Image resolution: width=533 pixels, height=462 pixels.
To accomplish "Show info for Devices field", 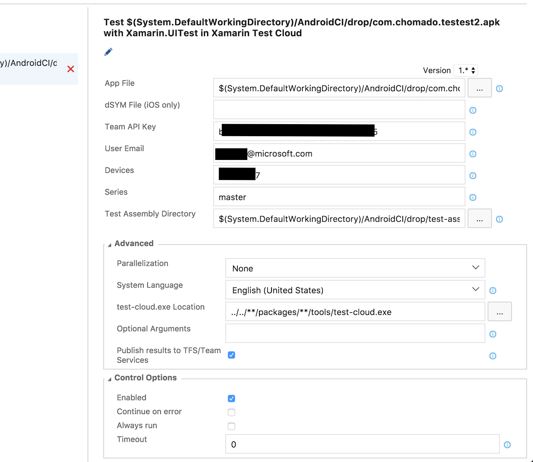I will [x=473, y=175].
